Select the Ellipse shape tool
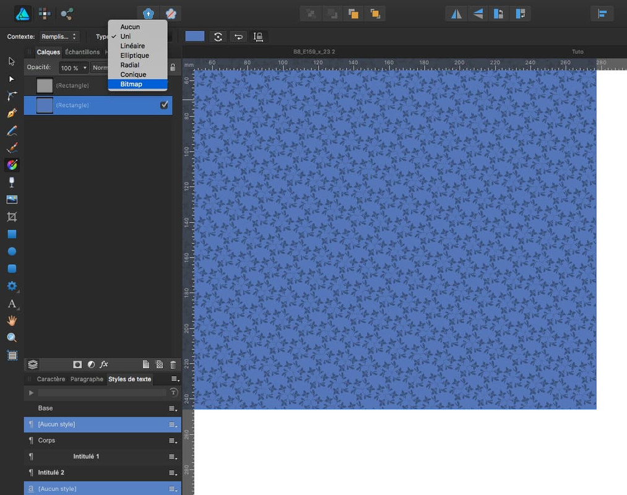Viewport: 627px width, 495px height. click(x=12, y=251)
